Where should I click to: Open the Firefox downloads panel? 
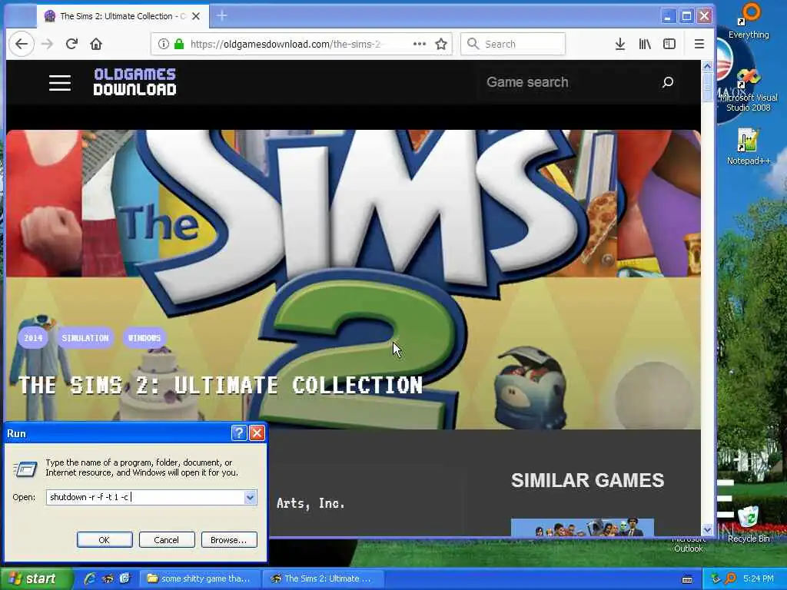(620, 44)
